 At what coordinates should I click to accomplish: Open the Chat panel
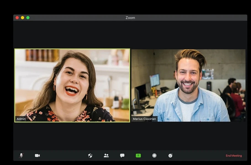click(122, 156)
